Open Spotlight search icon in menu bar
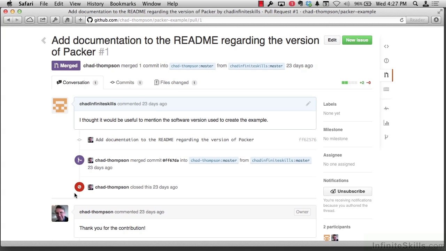The width and height of the screenshot is (446, 251). coord(415,4)
